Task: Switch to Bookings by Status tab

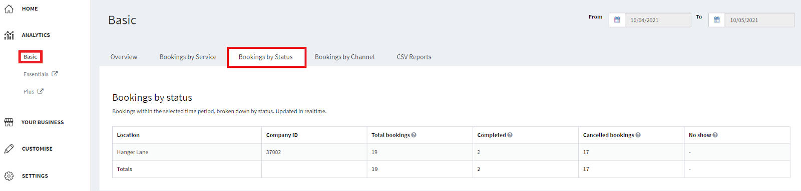Action: point(266,57)
